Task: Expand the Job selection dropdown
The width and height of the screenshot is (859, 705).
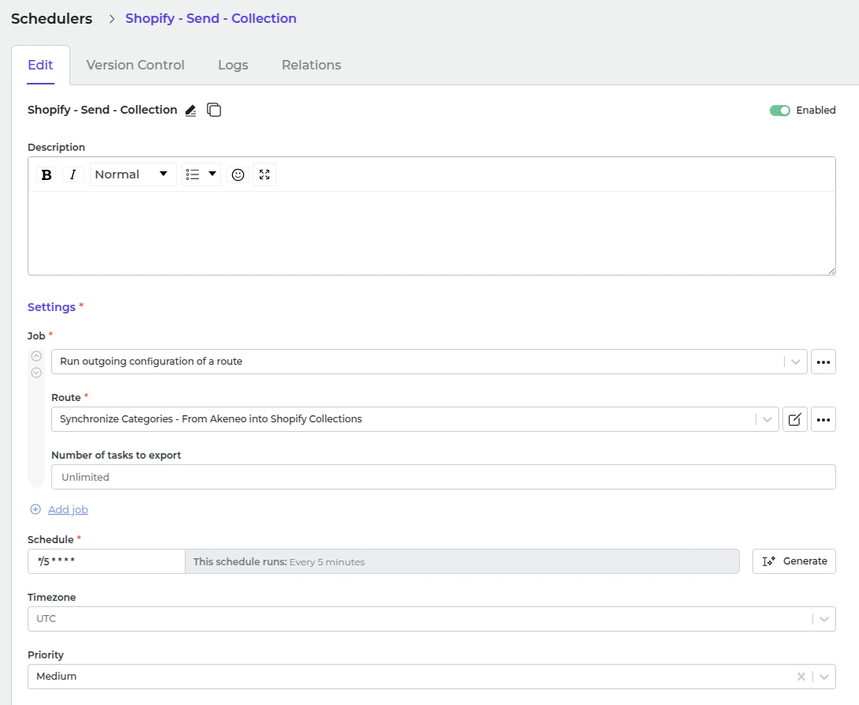Action: tap(796, 362)
